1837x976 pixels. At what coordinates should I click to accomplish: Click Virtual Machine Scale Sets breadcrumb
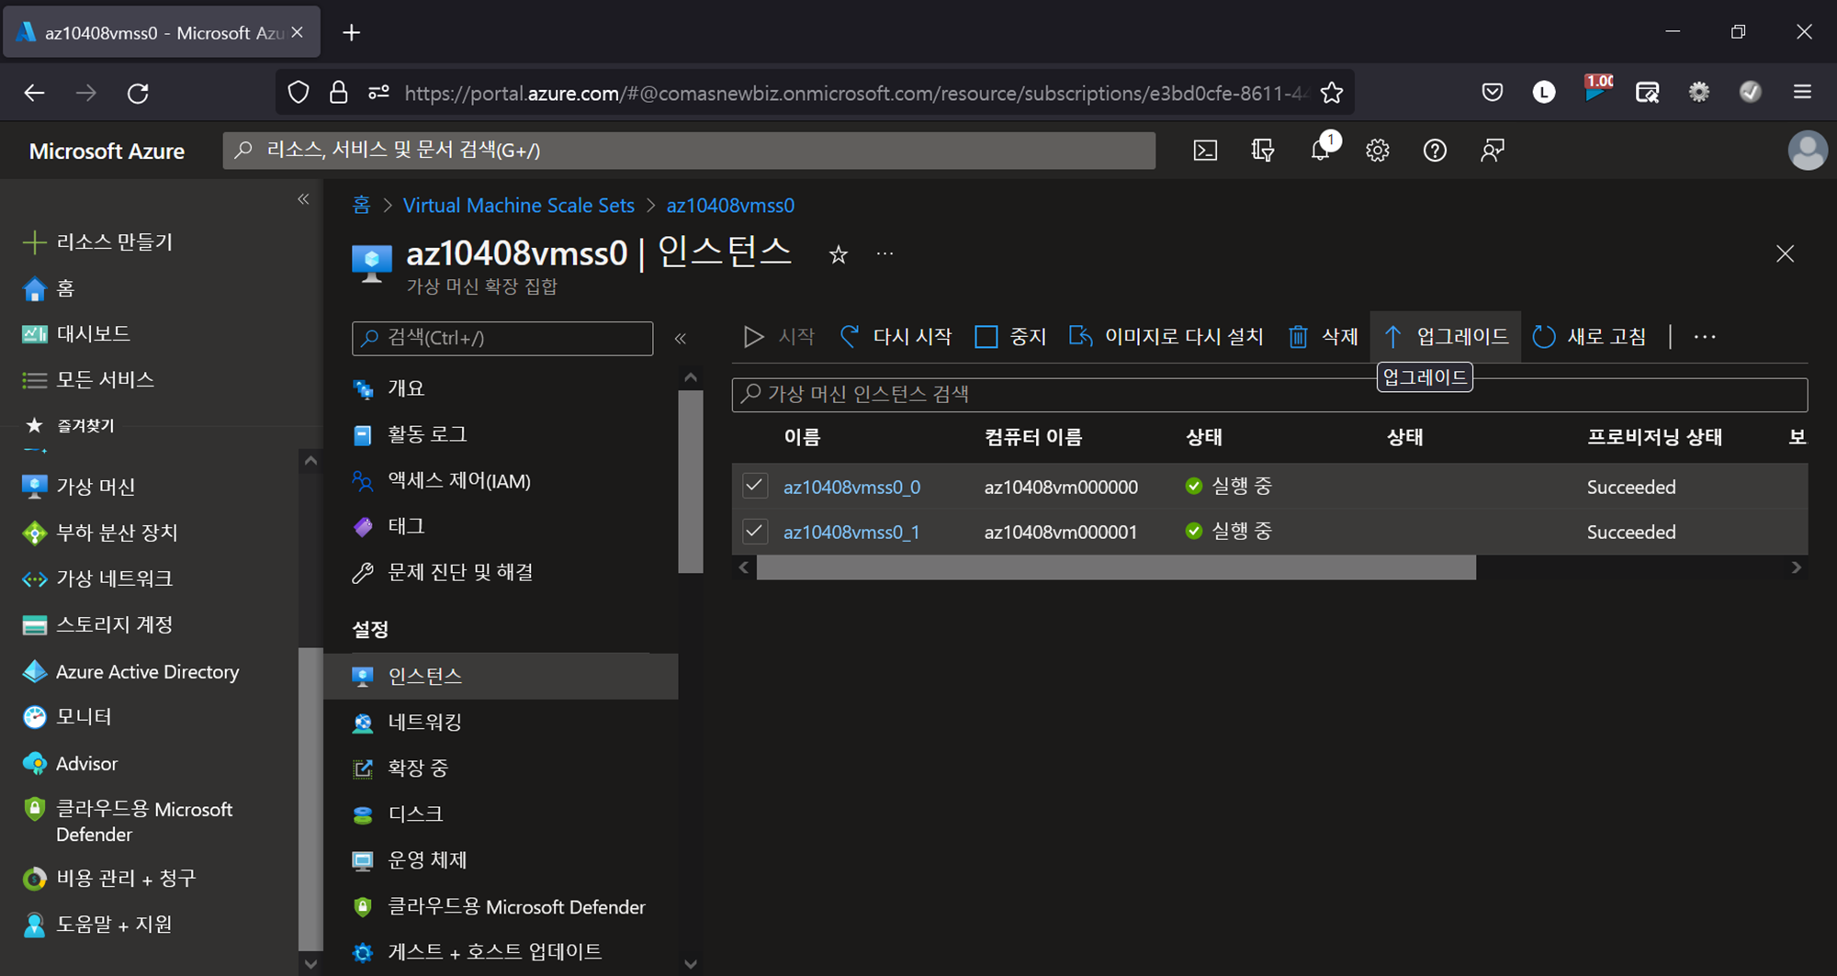pyautogui.click(x=519, y=206)
